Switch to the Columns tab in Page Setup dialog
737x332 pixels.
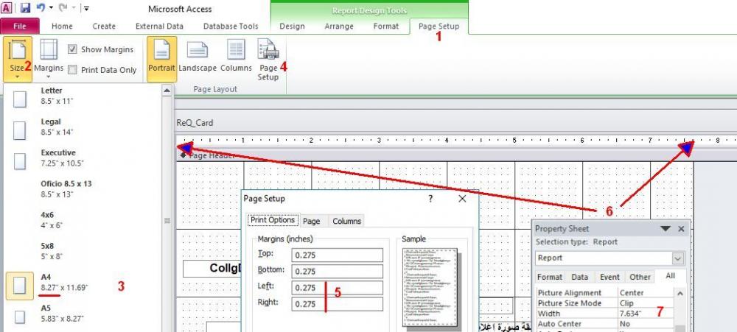tap(347, 221)
